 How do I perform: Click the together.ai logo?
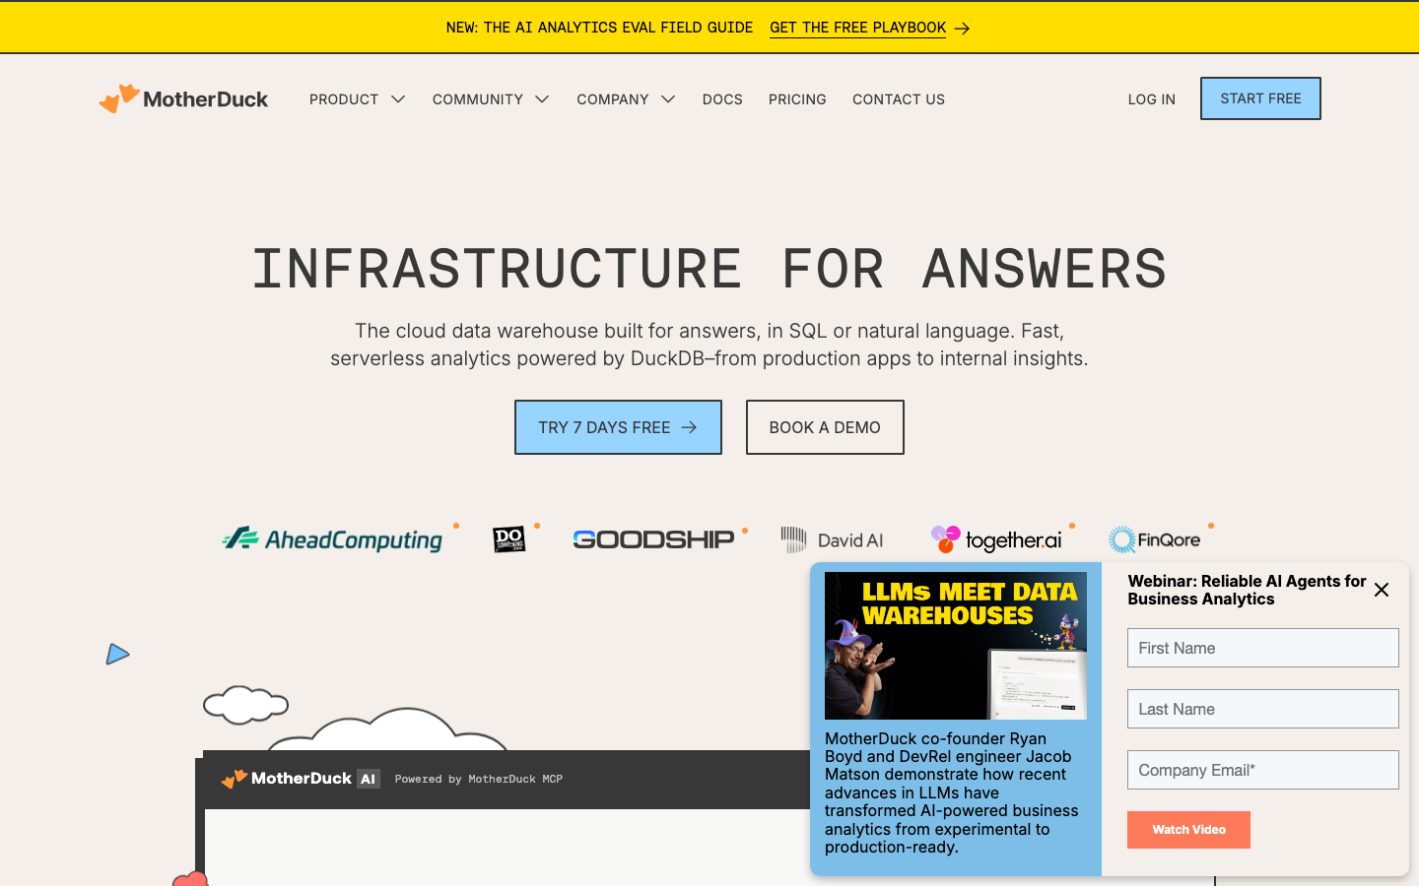996,539
